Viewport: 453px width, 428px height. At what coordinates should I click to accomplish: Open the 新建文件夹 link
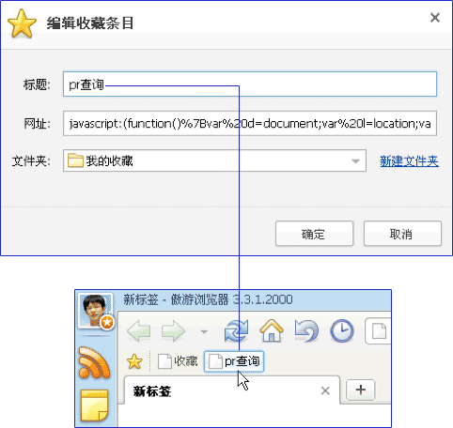point(409,161)
